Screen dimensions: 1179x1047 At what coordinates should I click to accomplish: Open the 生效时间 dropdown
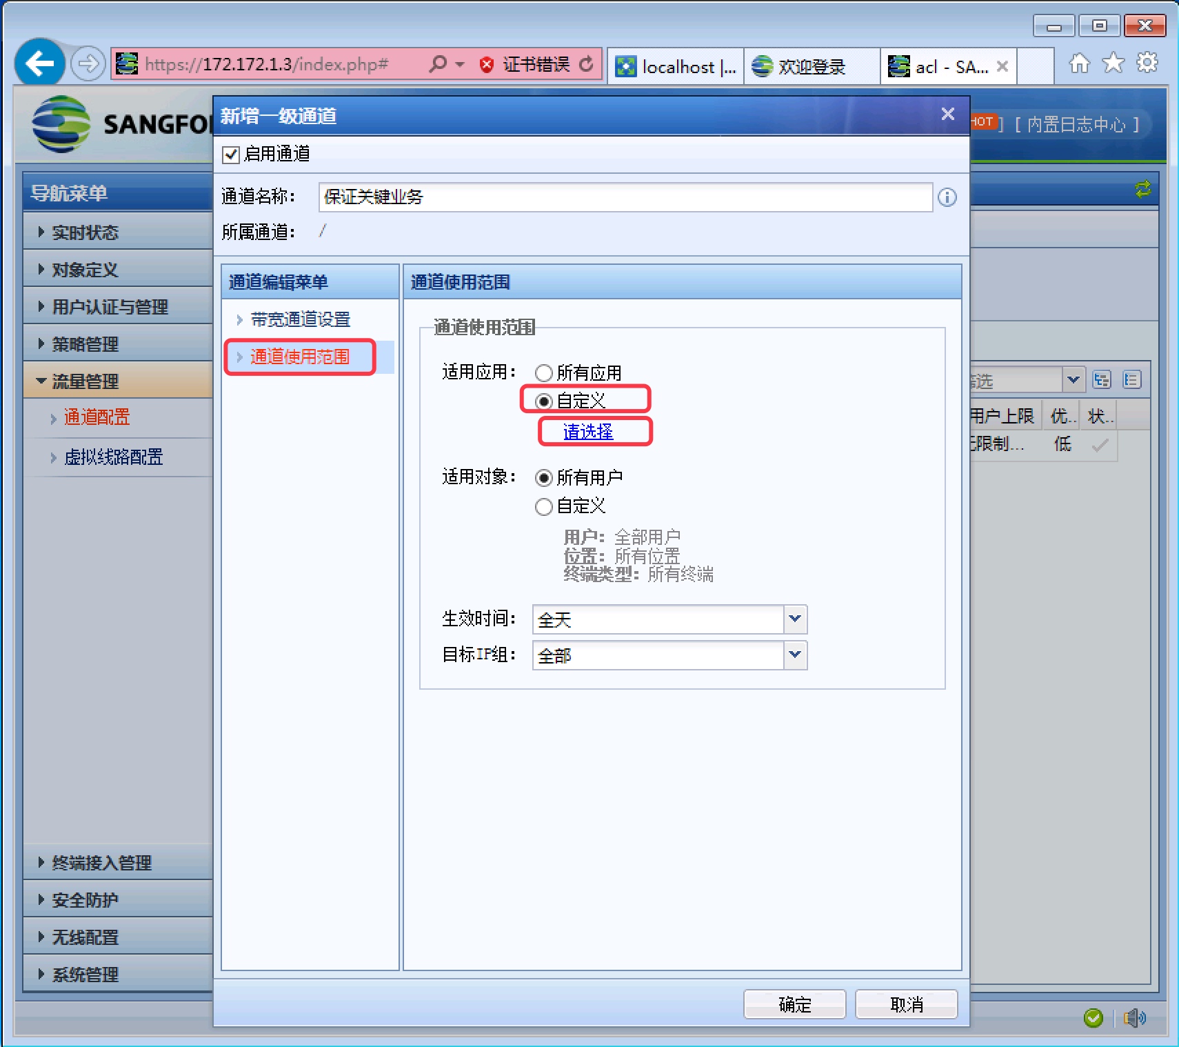pyautogui.click(x=795, y=619)
